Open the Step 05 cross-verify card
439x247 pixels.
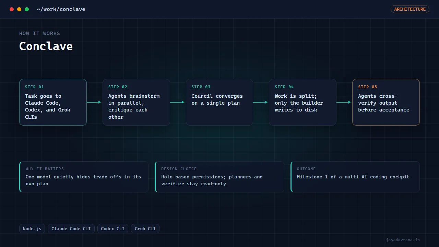[386, 102]
